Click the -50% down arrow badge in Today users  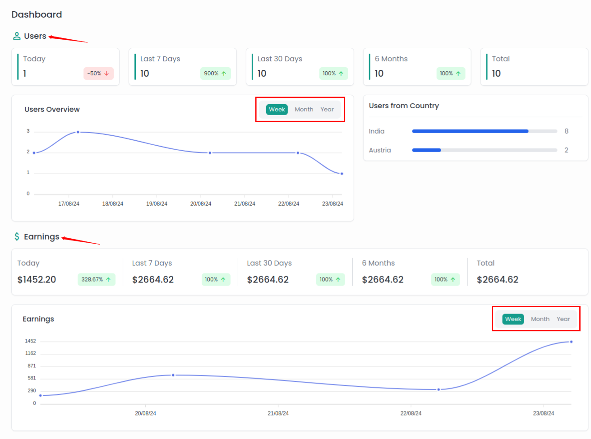click(x=98, y=74)
